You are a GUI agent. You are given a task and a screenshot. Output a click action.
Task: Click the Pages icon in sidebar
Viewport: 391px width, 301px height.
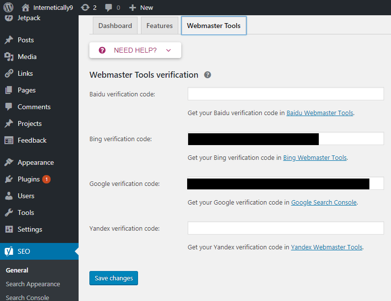[x=9, y=90]
